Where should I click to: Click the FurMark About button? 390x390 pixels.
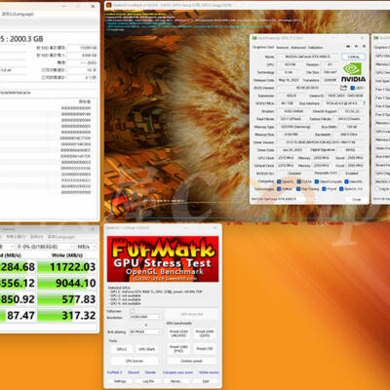[175, 381]
